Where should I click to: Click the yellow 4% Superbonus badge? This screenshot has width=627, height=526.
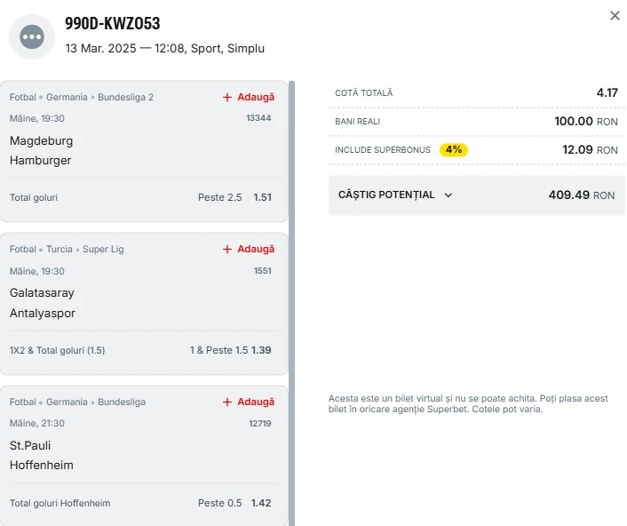(x=454, y=149)
